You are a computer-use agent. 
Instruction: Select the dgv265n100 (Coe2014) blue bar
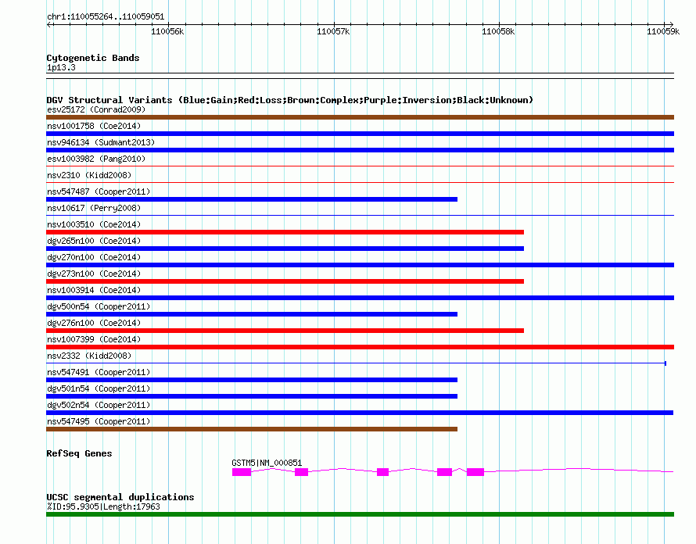(285, 249)
